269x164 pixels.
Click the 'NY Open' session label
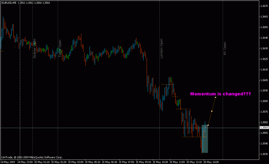pyautogui.click(x=225, y=48)
